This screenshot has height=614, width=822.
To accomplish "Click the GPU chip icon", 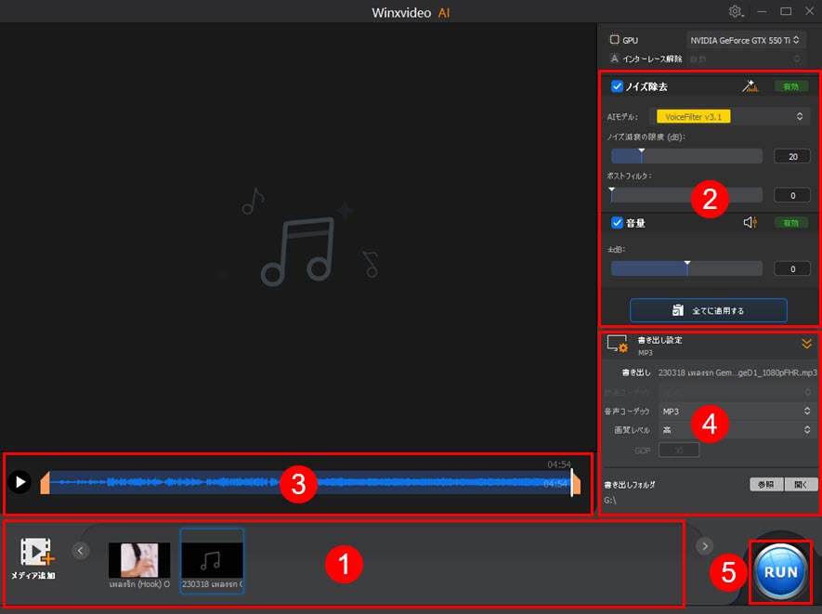I will (614, 40).
